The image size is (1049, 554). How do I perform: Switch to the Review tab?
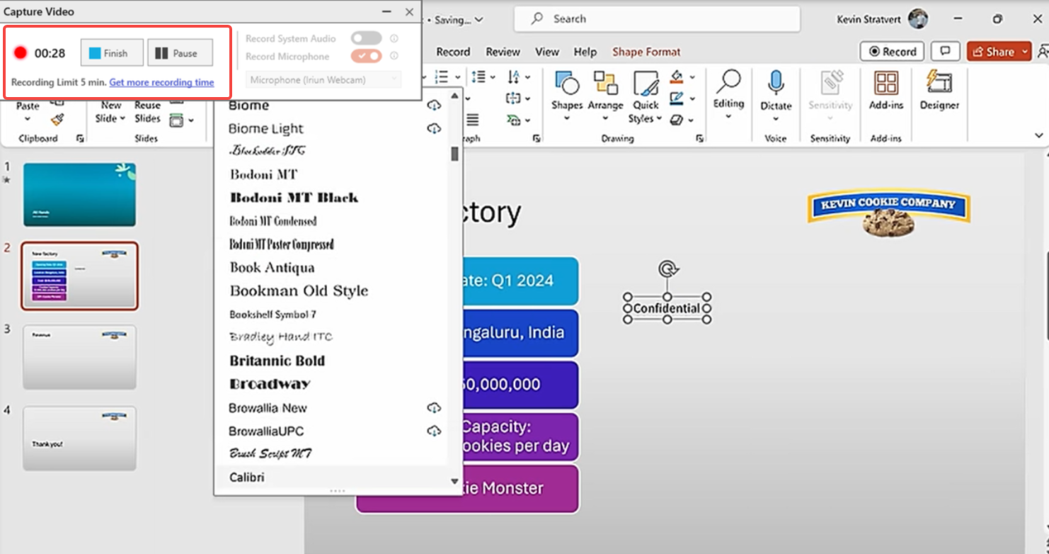(x=503, y=52)
